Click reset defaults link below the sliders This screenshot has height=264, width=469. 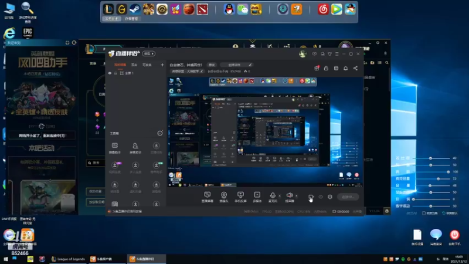(450, 213)
